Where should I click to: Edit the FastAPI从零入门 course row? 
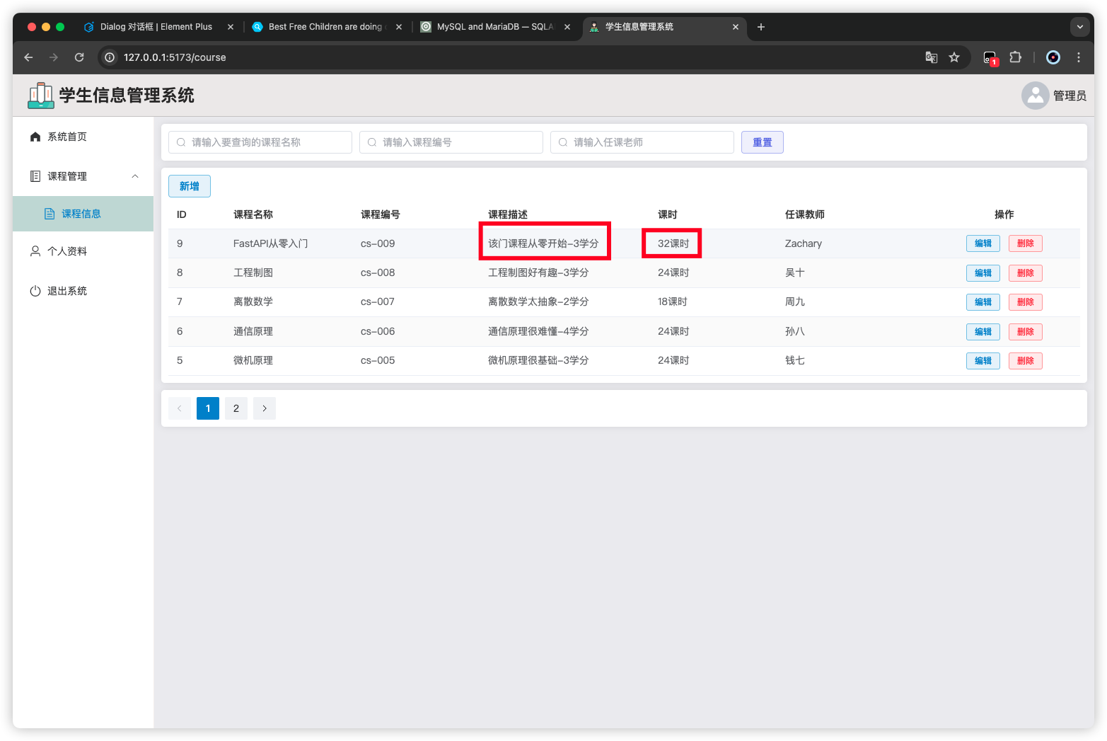point(983,243)
